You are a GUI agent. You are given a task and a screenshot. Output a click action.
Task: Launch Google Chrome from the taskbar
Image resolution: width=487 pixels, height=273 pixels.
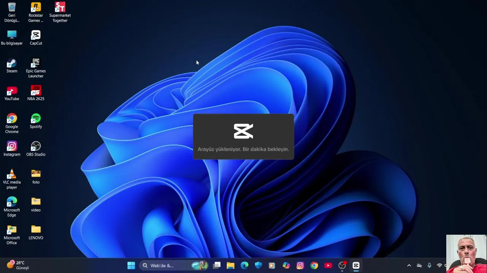point(314,265)
